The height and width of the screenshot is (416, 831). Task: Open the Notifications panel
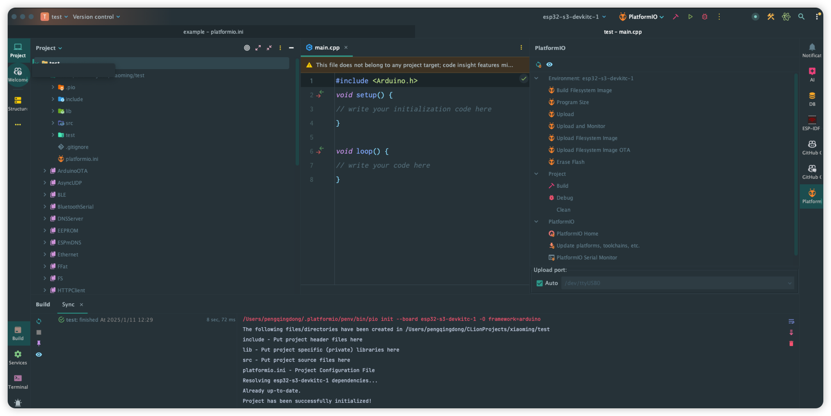812,50
